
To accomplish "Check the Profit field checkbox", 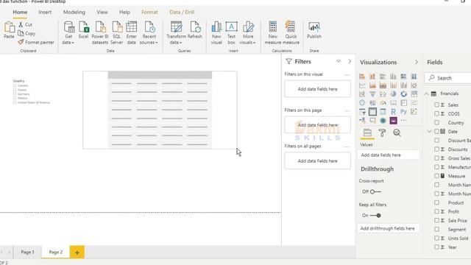I will point(436,211).
